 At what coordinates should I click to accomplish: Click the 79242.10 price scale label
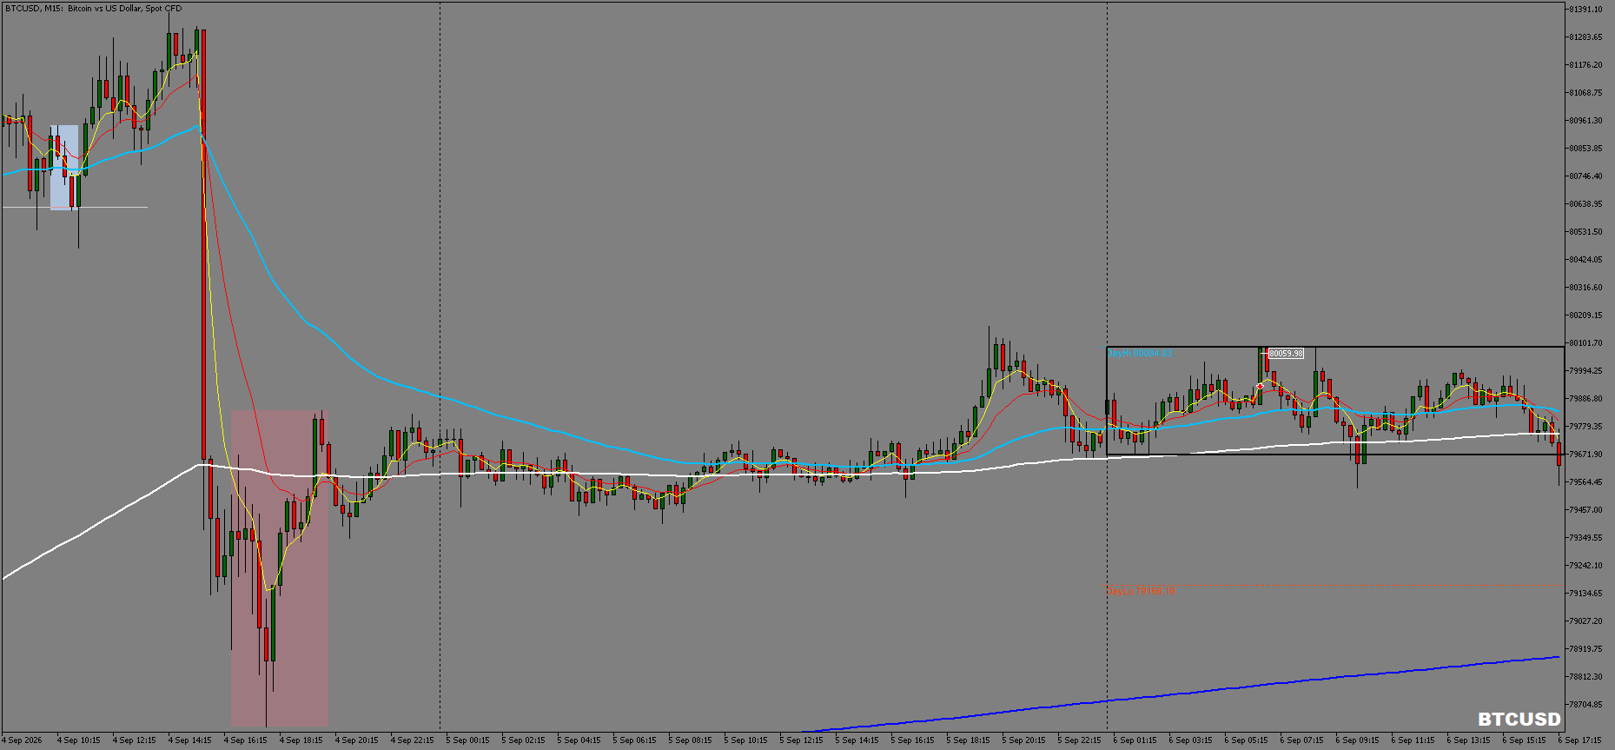(x=1585, y=566)
